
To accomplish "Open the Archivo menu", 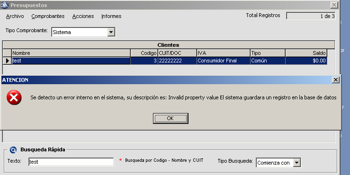I will click(x=15, y=16).
